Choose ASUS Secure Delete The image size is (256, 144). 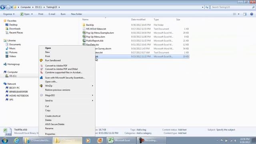click(x=55, y=124)
